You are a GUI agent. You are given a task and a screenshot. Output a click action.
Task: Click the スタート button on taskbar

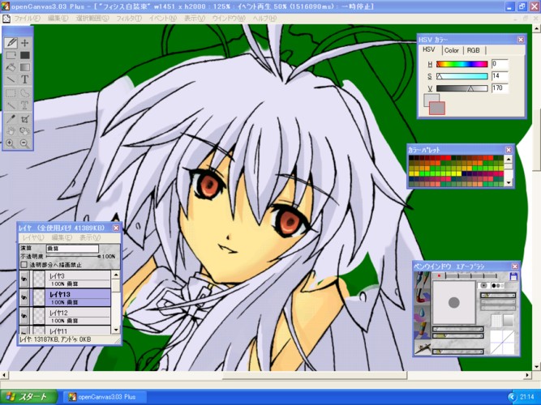[29, 397]
